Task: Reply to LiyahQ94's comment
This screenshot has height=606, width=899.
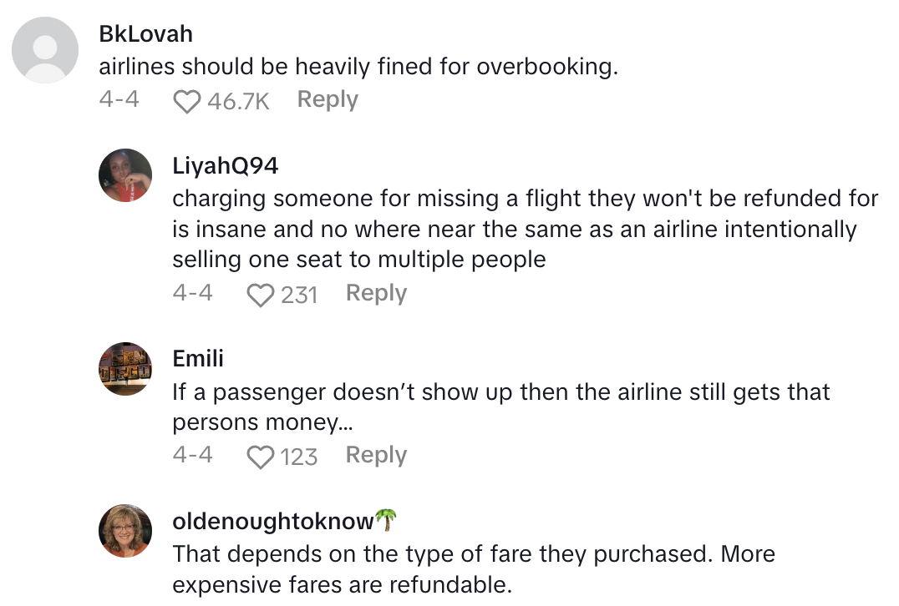Action: 376,293
